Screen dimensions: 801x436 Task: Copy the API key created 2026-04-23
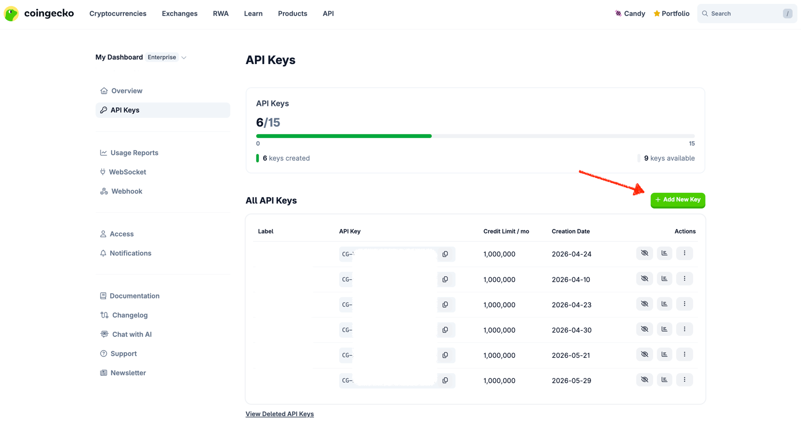pyautogui.click(x=445, y=304)
